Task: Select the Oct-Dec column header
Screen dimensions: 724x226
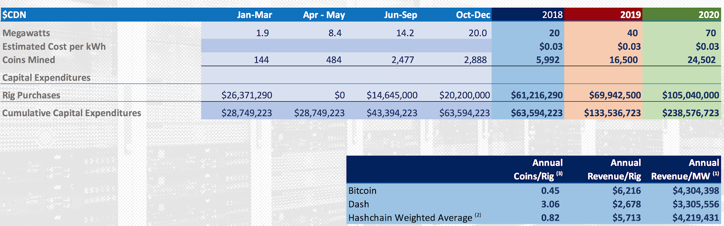Action: 473,15
